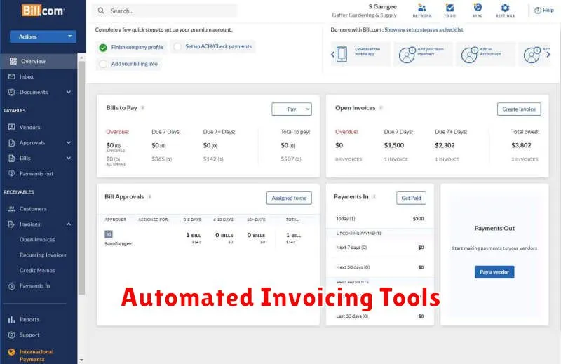Click the Help question mark icon
Viewport: 561px width, 364px height.
click(538, 11)
